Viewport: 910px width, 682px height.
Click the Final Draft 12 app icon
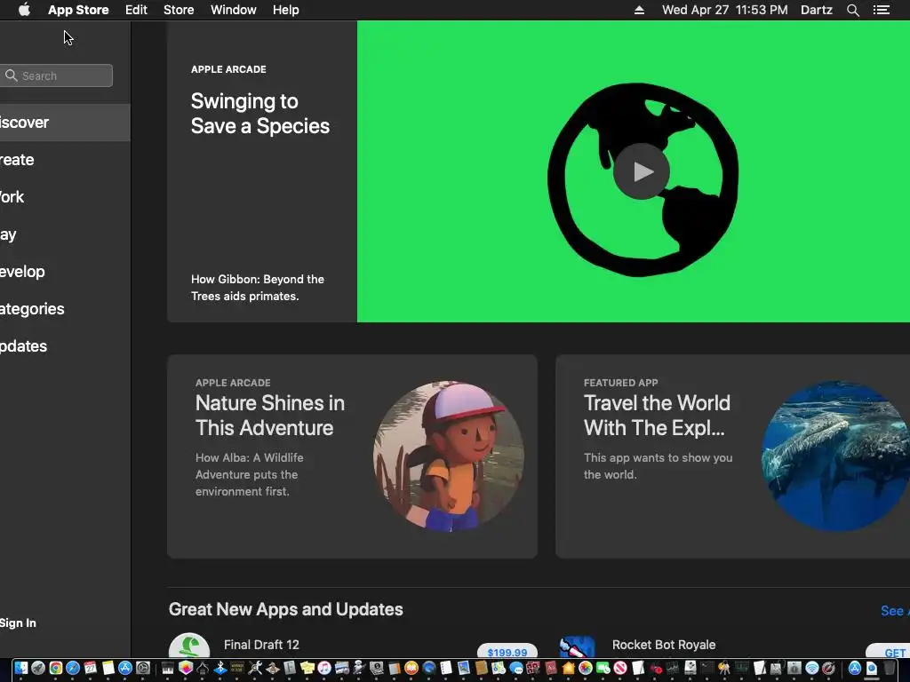tap(189, 646)
